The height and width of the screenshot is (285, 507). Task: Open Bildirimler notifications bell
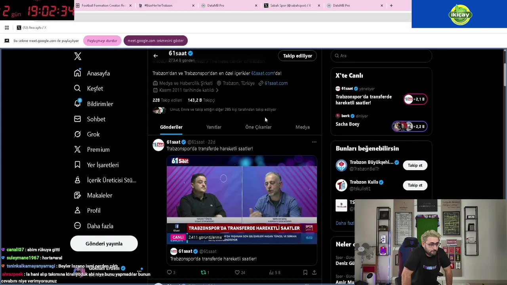click(93, 104)
